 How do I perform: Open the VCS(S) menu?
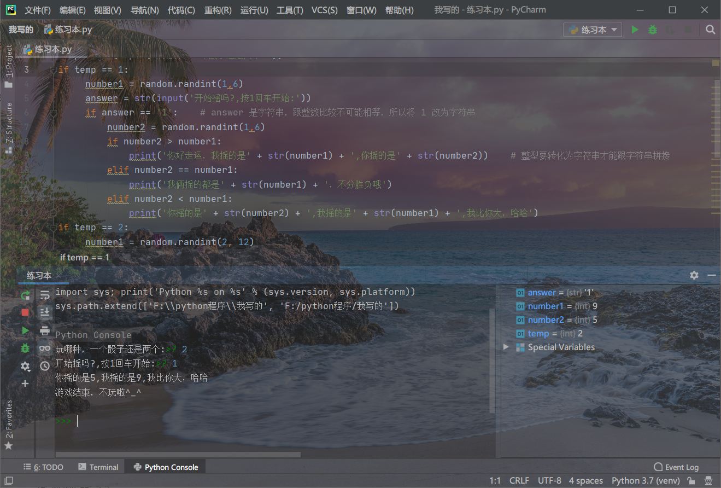325,10
